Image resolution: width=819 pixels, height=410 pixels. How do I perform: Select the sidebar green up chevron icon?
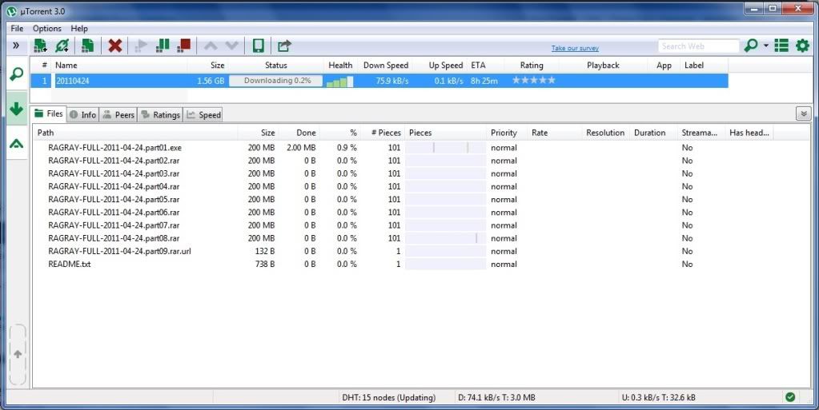(x=16, y=143)
